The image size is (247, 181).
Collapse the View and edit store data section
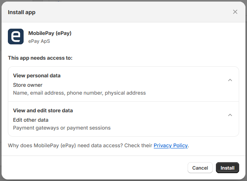click(x=230, y=115)
